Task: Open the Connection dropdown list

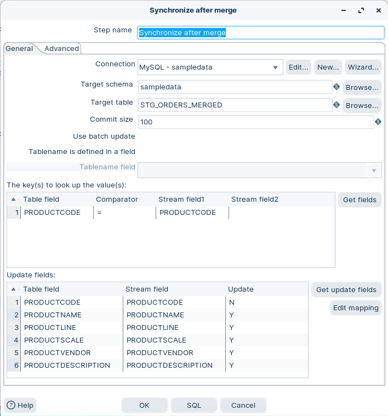Action: (x=275, y=67)
